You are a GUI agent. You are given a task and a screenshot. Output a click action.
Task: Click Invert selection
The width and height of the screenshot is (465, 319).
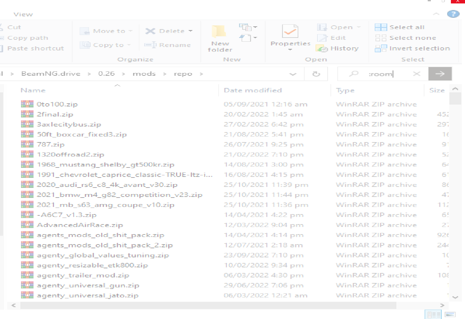click(x=412, y=49)
